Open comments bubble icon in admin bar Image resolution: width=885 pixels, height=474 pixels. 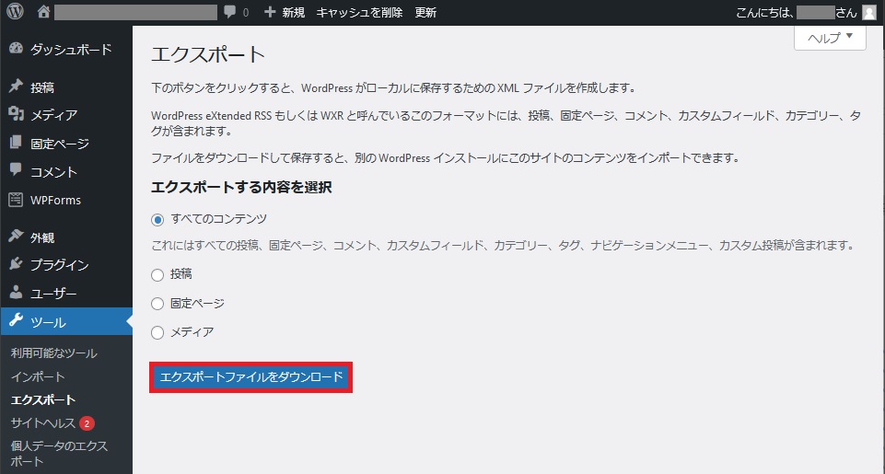click(229, 12)
